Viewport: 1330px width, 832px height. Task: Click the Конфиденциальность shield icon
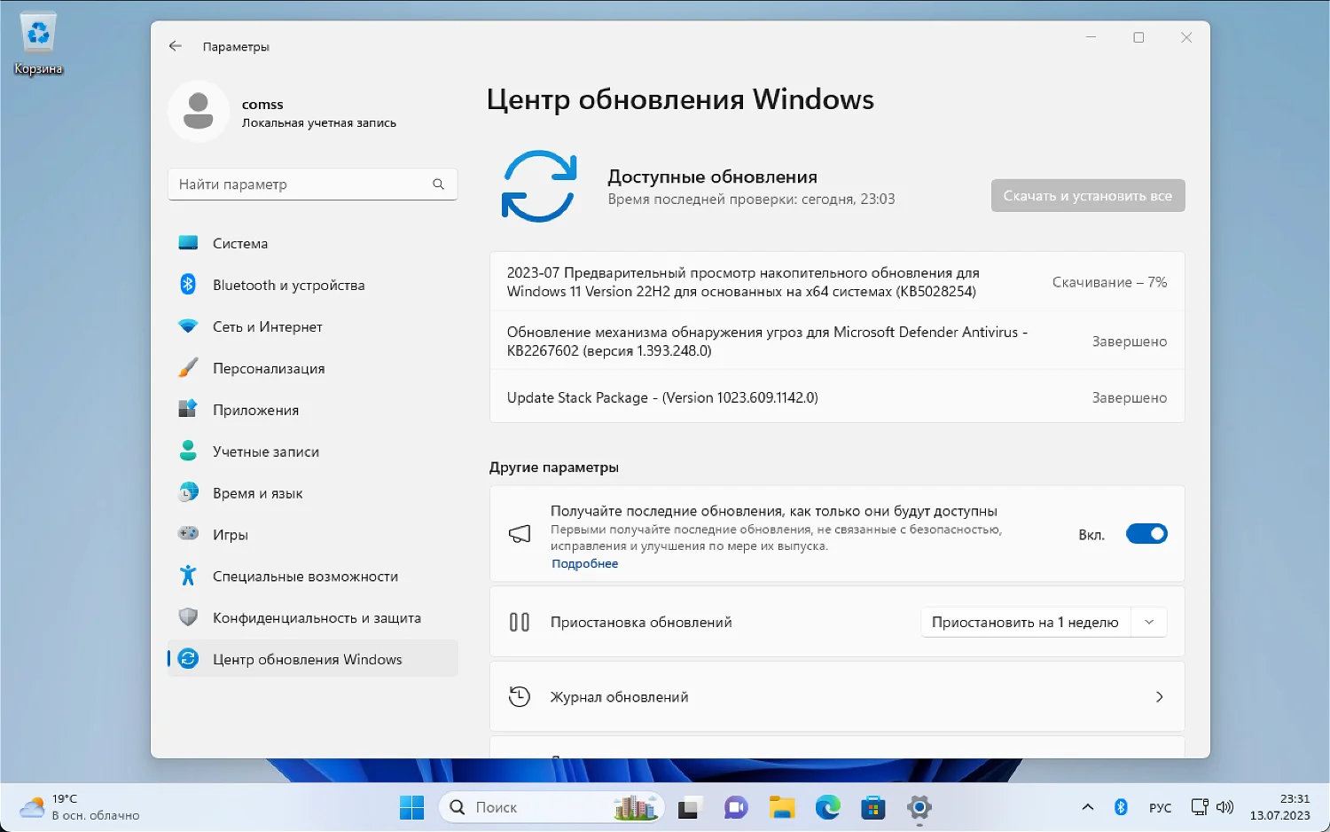[x=188, y=617]
